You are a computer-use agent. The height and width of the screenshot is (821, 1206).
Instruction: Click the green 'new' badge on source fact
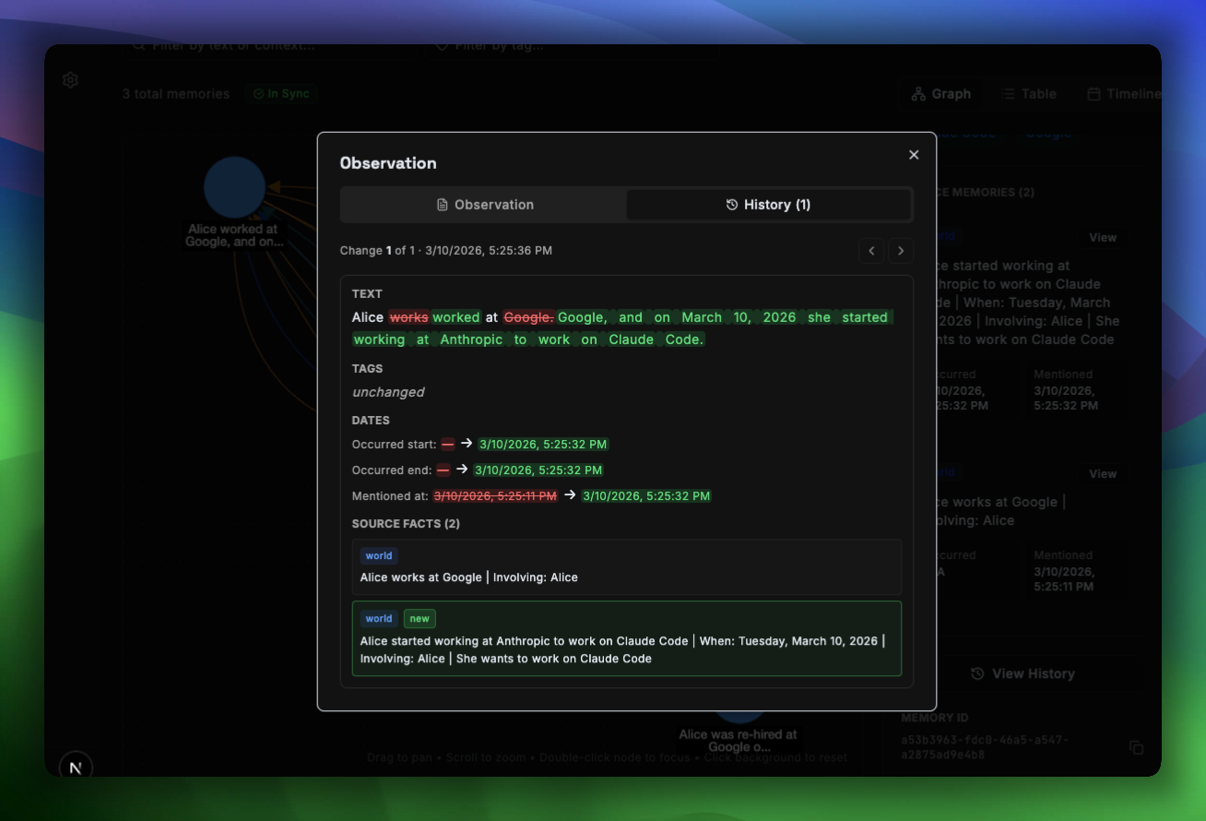click(x=420, y=619)
